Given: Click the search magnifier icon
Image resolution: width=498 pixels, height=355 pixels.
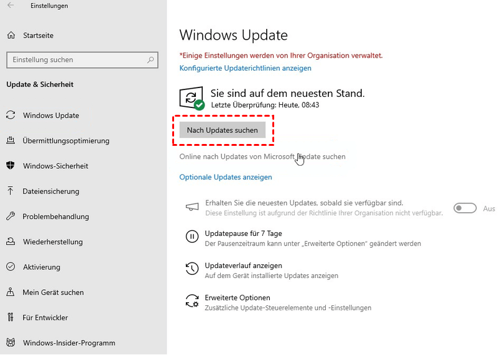Looking at the screenshot, I should (x=150, y=60).
